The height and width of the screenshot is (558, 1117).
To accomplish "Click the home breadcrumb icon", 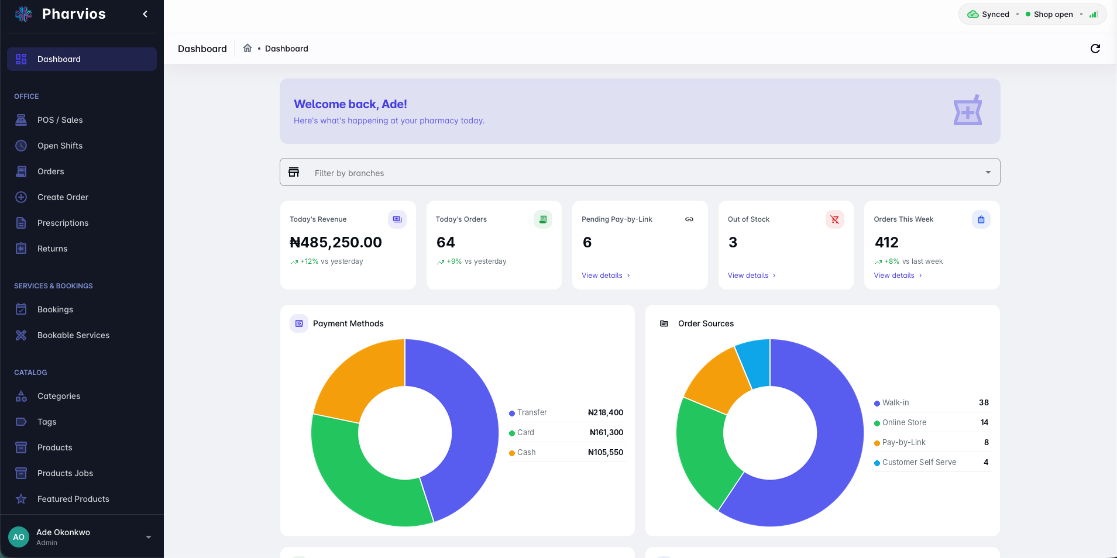I will tap(248, 48).
